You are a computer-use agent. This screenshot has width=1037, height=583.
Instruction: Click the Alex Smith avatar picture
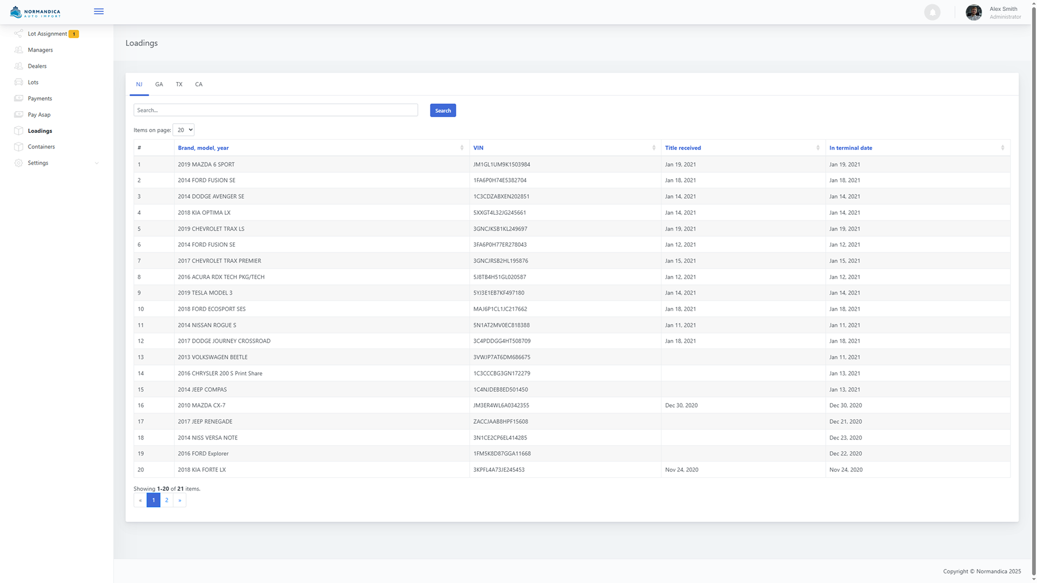(973, 12)
